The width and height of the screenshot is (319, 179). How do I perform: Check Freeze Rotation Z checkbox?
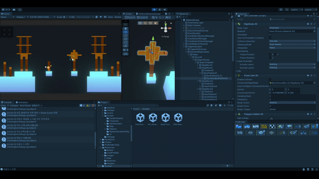click(270, 58)
